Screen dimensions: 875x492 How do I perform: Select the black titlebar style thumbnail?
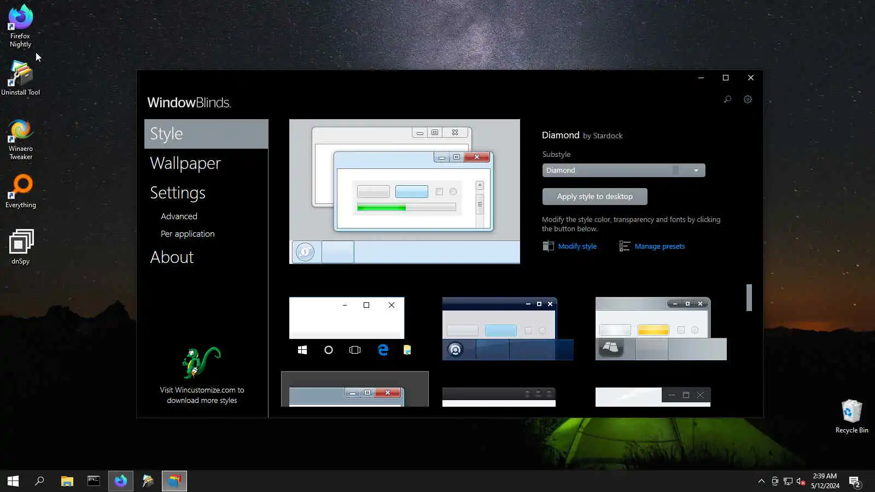[x=499, y=397]
